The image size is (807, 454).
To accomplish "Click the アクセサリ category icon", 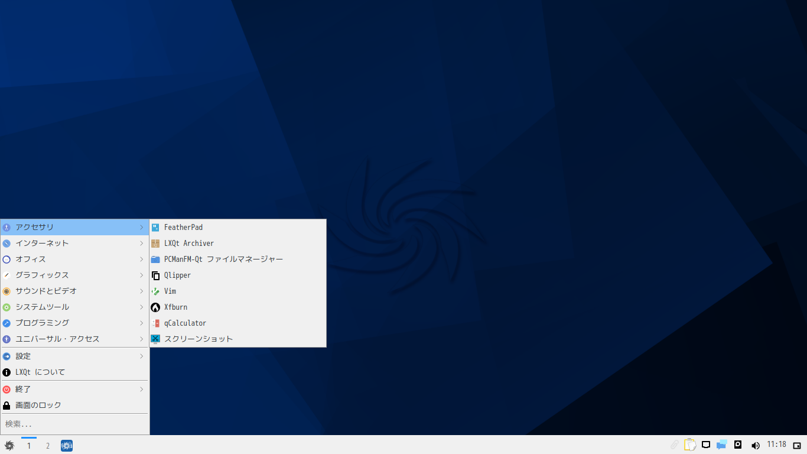I will pyautogui.click(x=6, y=227).
